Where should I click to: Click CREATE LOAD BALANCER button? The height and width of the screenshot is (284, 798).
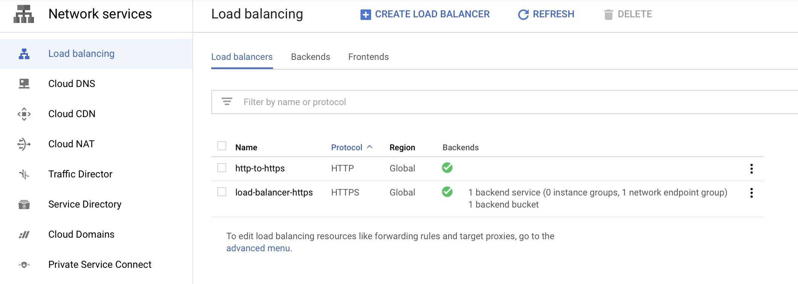click(425, 14)
